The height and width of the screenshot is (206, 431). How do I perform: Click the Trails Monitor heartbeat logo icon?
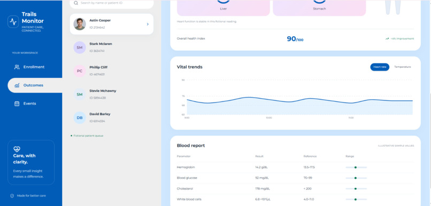(13, 22)
